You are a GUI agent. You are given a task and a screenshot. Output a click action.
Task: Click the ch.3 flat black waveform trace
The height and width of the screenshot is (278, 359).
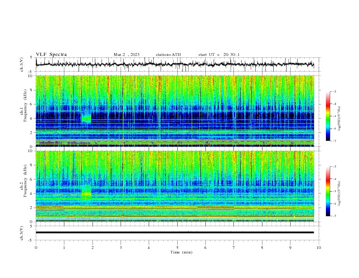point(175,233)
